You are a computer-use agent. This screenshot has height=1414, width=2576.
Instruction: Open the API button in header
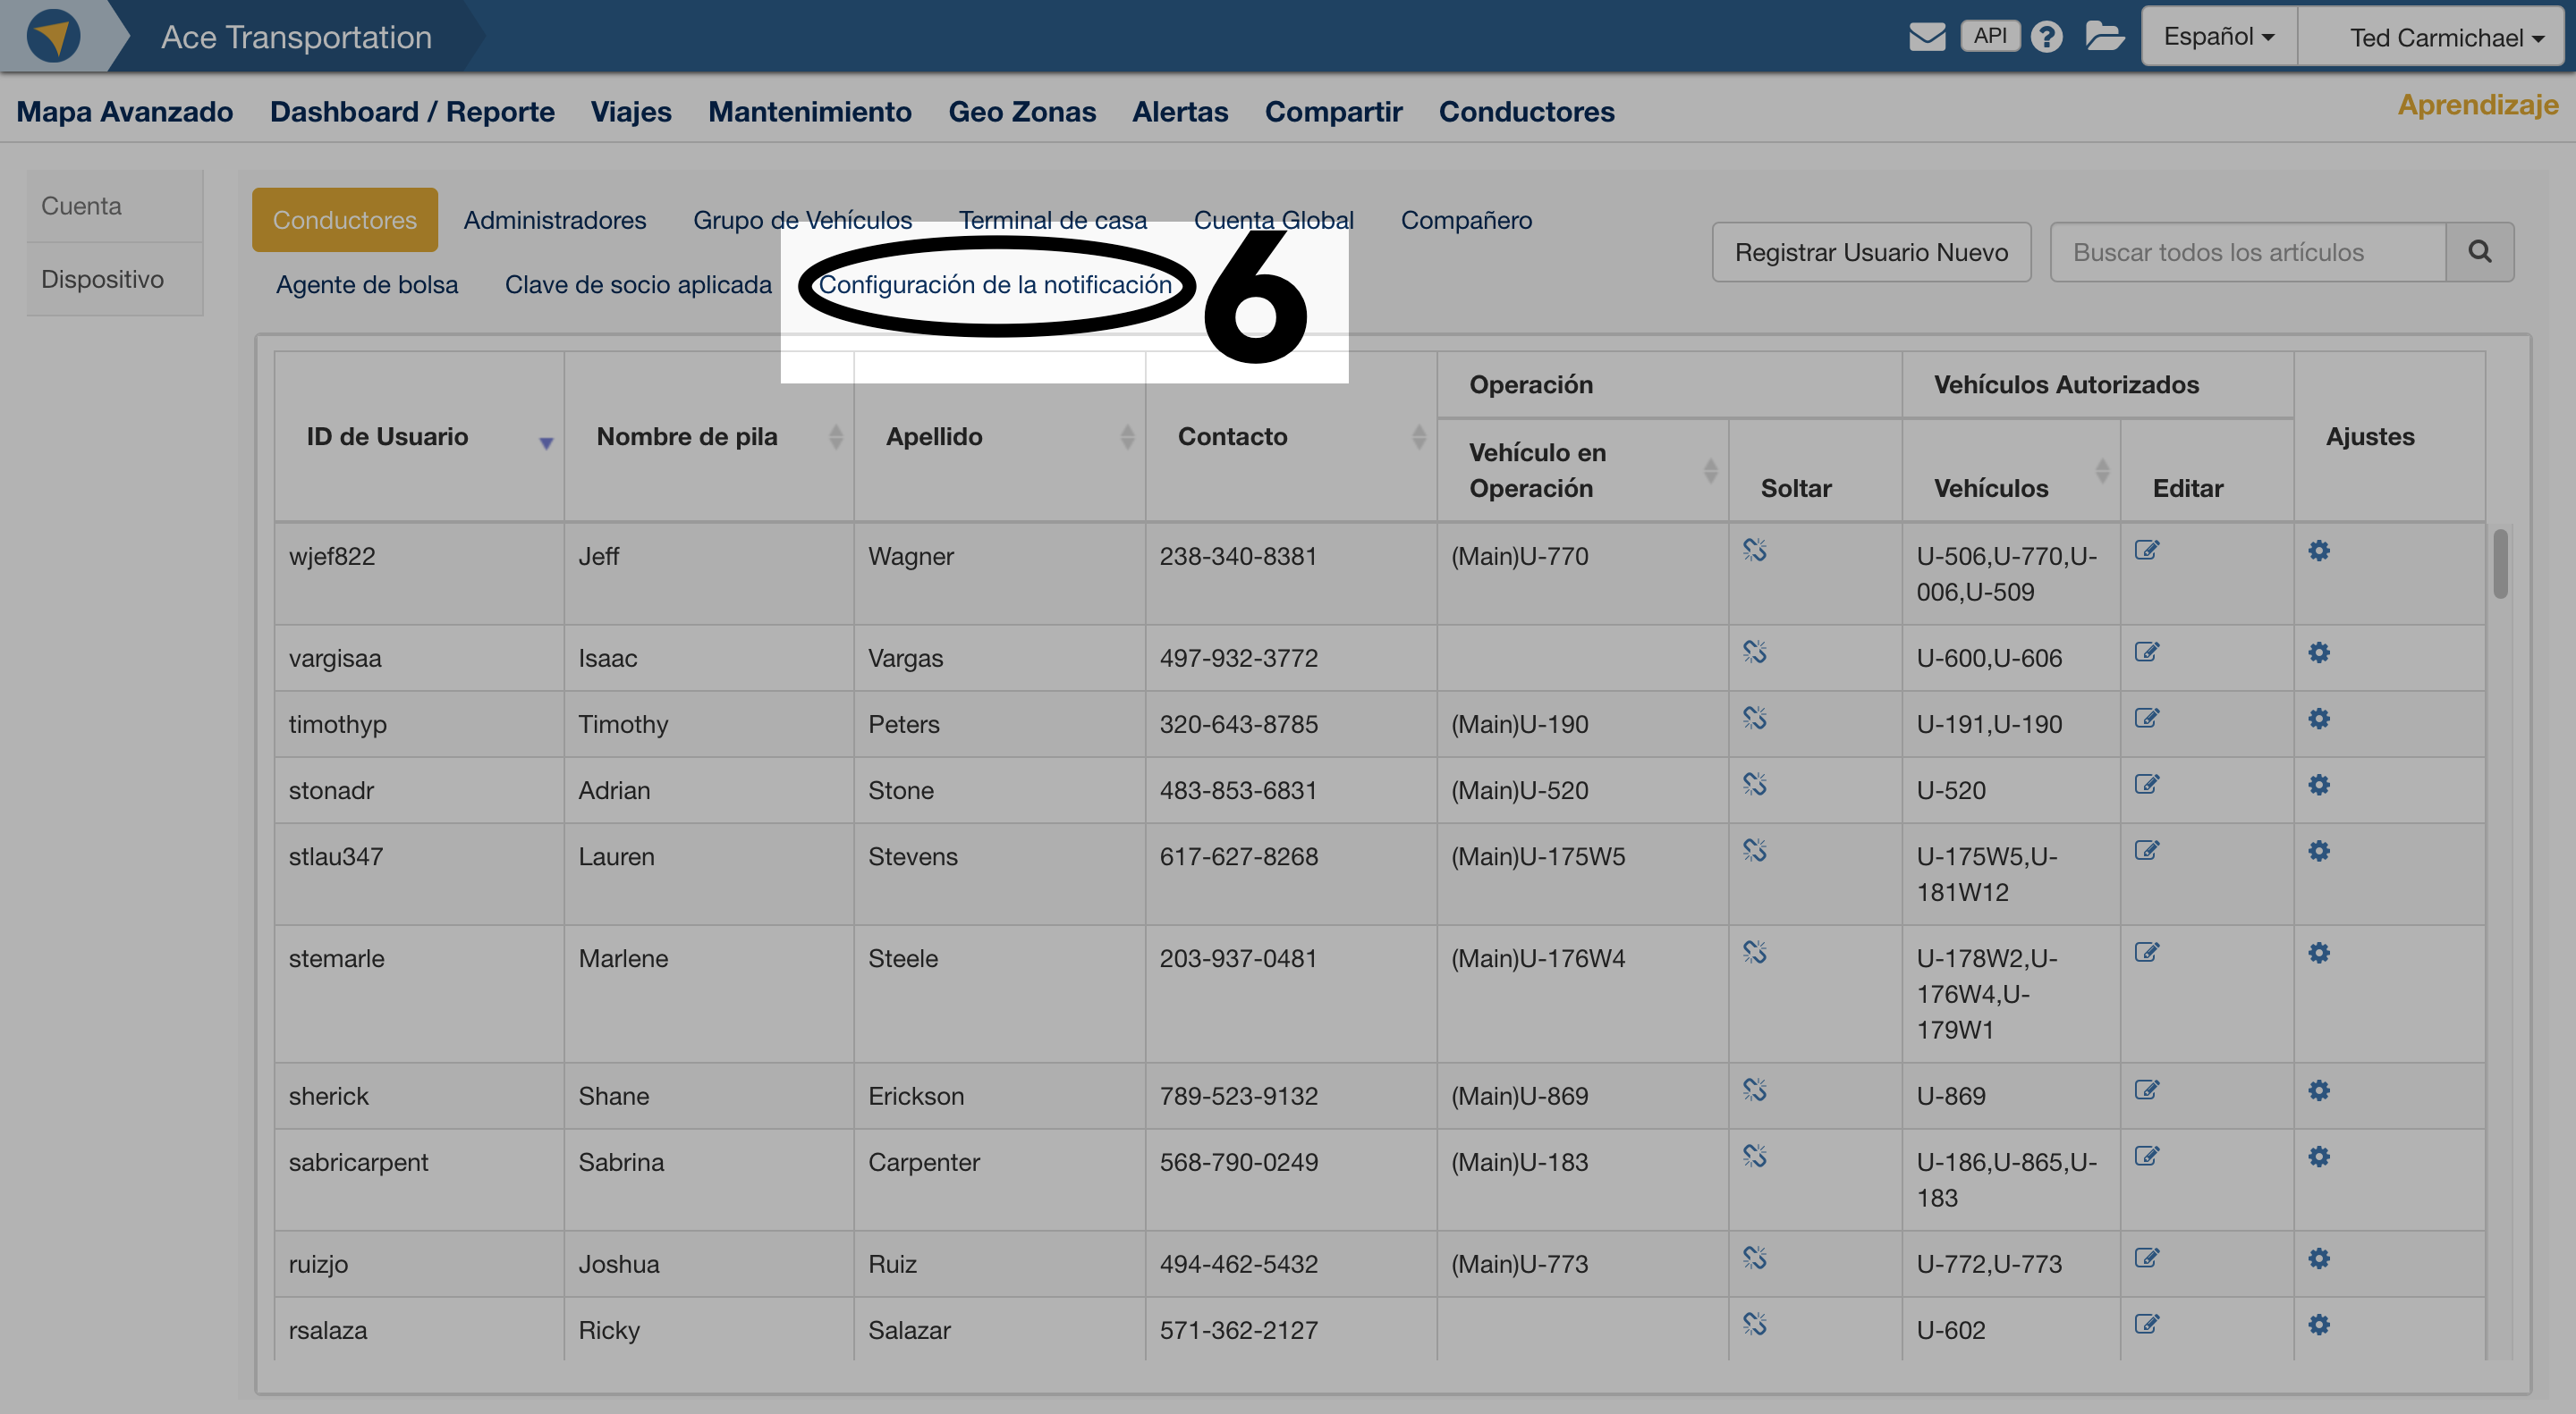(1989, 36)
